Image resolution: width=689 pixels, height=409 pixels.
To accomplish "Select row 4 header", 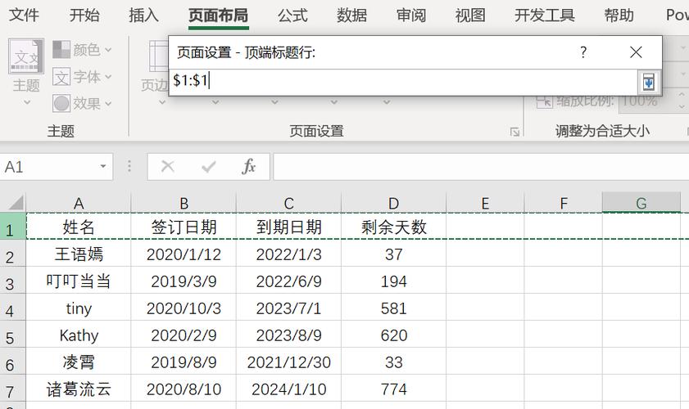I will click(13, 308).
